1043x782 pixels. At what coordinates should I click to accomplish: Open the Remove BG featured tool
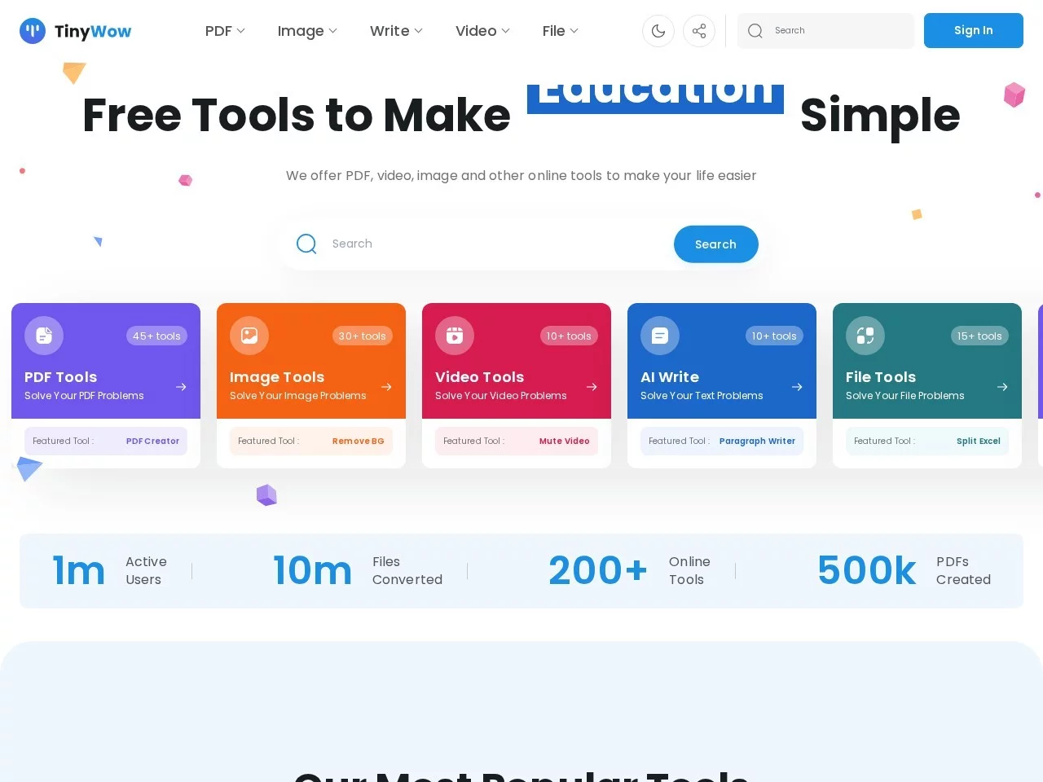point(358,441)
